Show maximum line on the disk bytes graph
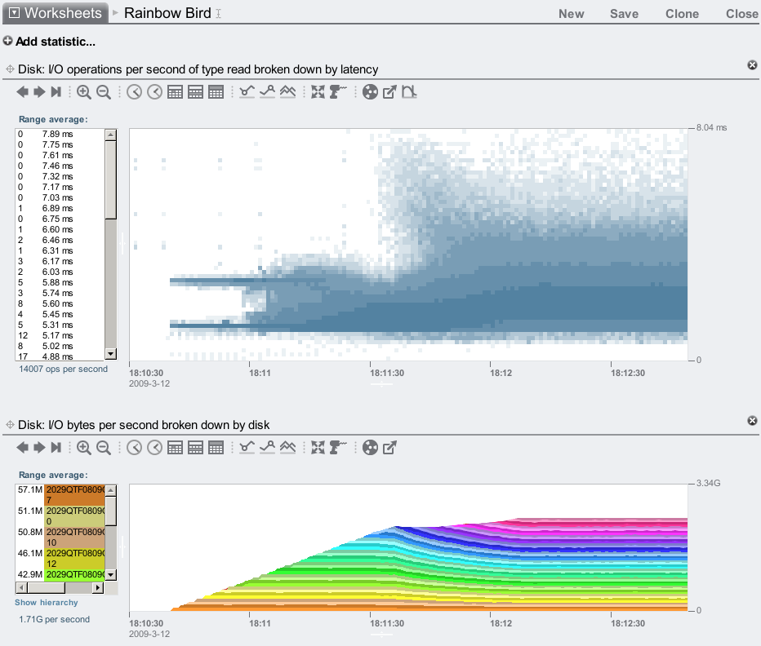The image size is (761, 646). (267, 447)
